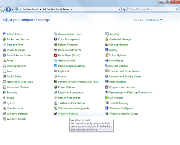The height and width of the screenshot is (145, 180).
Task: Click the Forward navigation button
Action: click(x=8, y=9)
